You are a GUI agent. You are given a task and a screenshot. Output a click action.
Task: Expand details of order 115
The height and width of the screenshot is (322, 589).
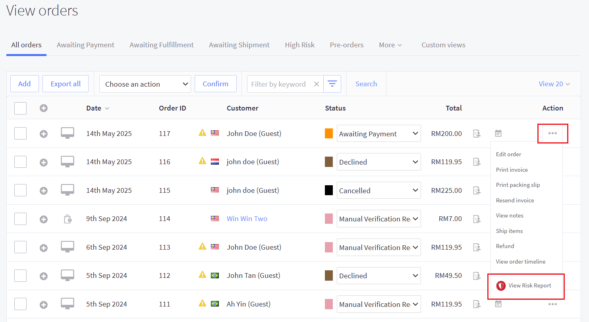click(44, 191)
